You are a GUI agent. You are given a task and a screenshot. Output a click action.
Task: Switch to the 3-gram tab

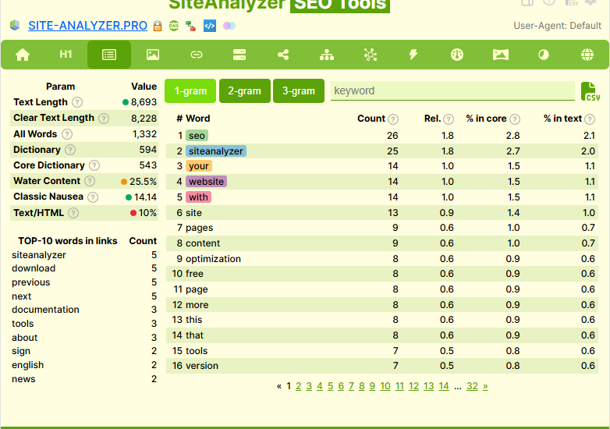click(x=299, y=91)
